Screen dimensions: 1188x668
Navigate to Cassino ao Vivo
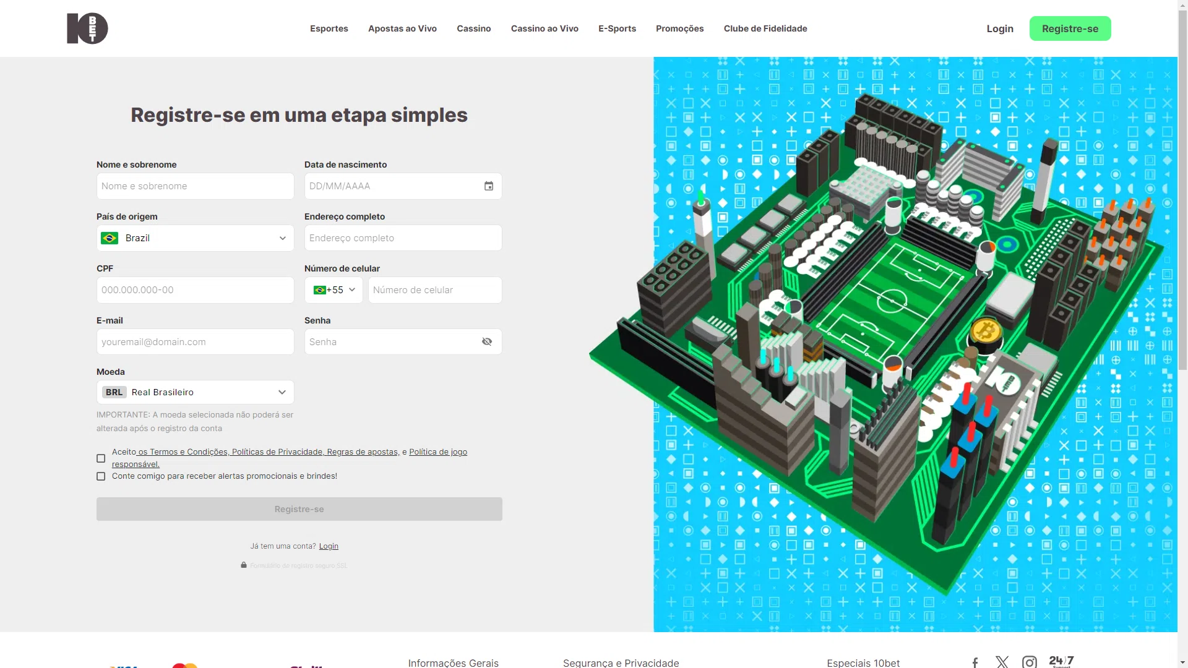point(544,28)
